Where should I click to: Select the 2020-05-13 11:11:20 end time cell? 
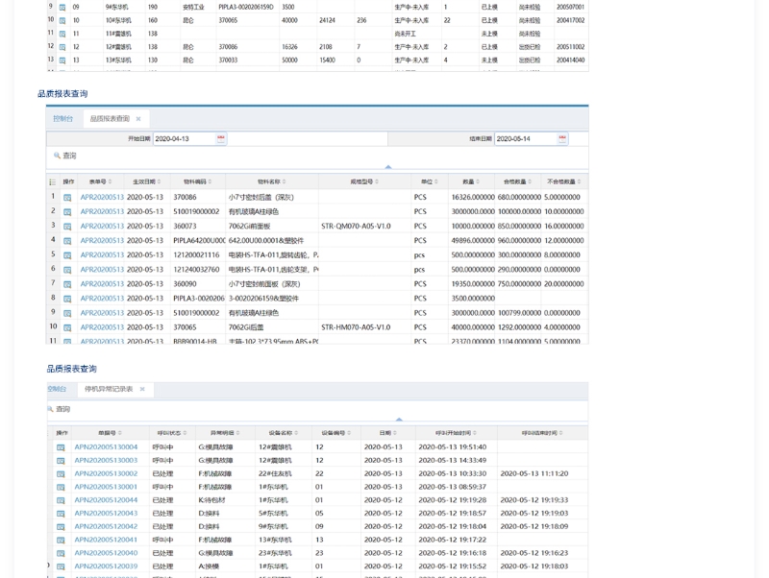[534, 473]
